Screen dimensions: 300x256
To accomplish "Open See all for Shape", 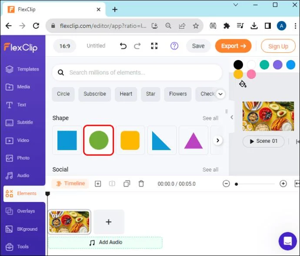I will point(210,118).
